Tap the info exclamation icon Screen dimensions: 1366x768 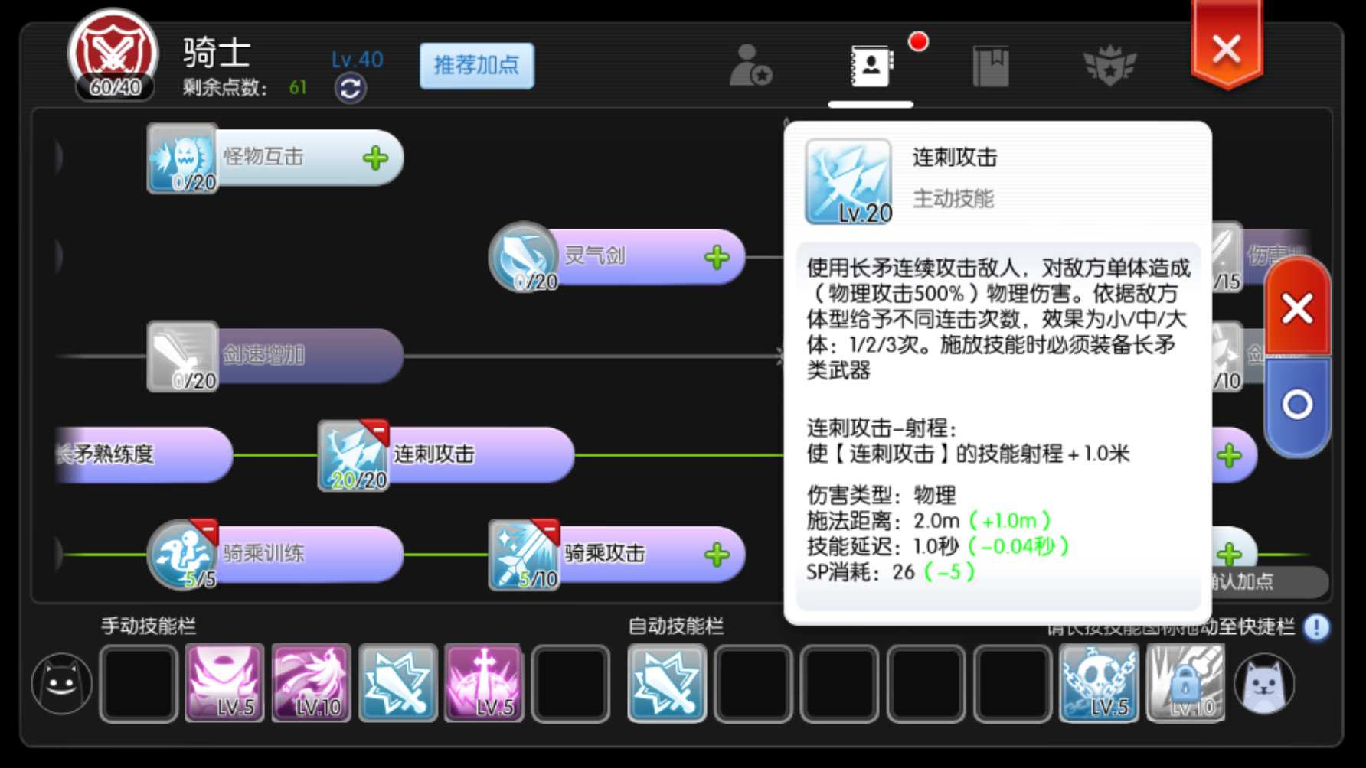(x=1317, y=627)
